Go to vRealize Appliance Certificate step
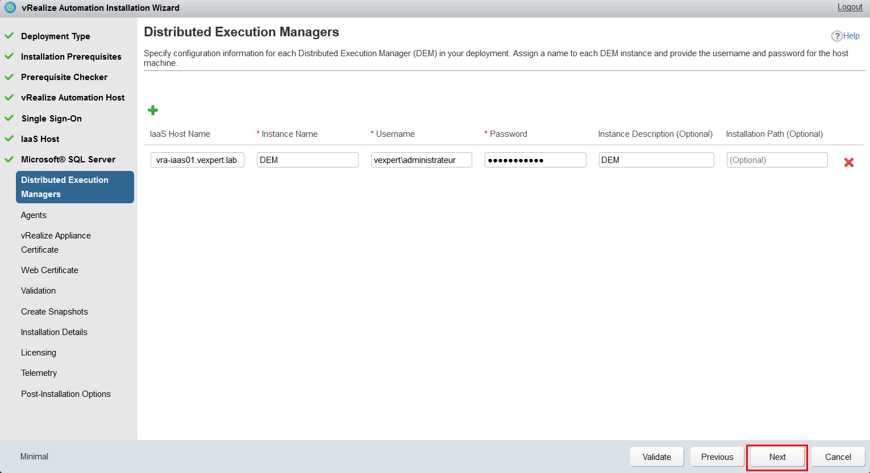Image resolution: width=870 pixels, height=473 pixels. [x=56, y=242]
